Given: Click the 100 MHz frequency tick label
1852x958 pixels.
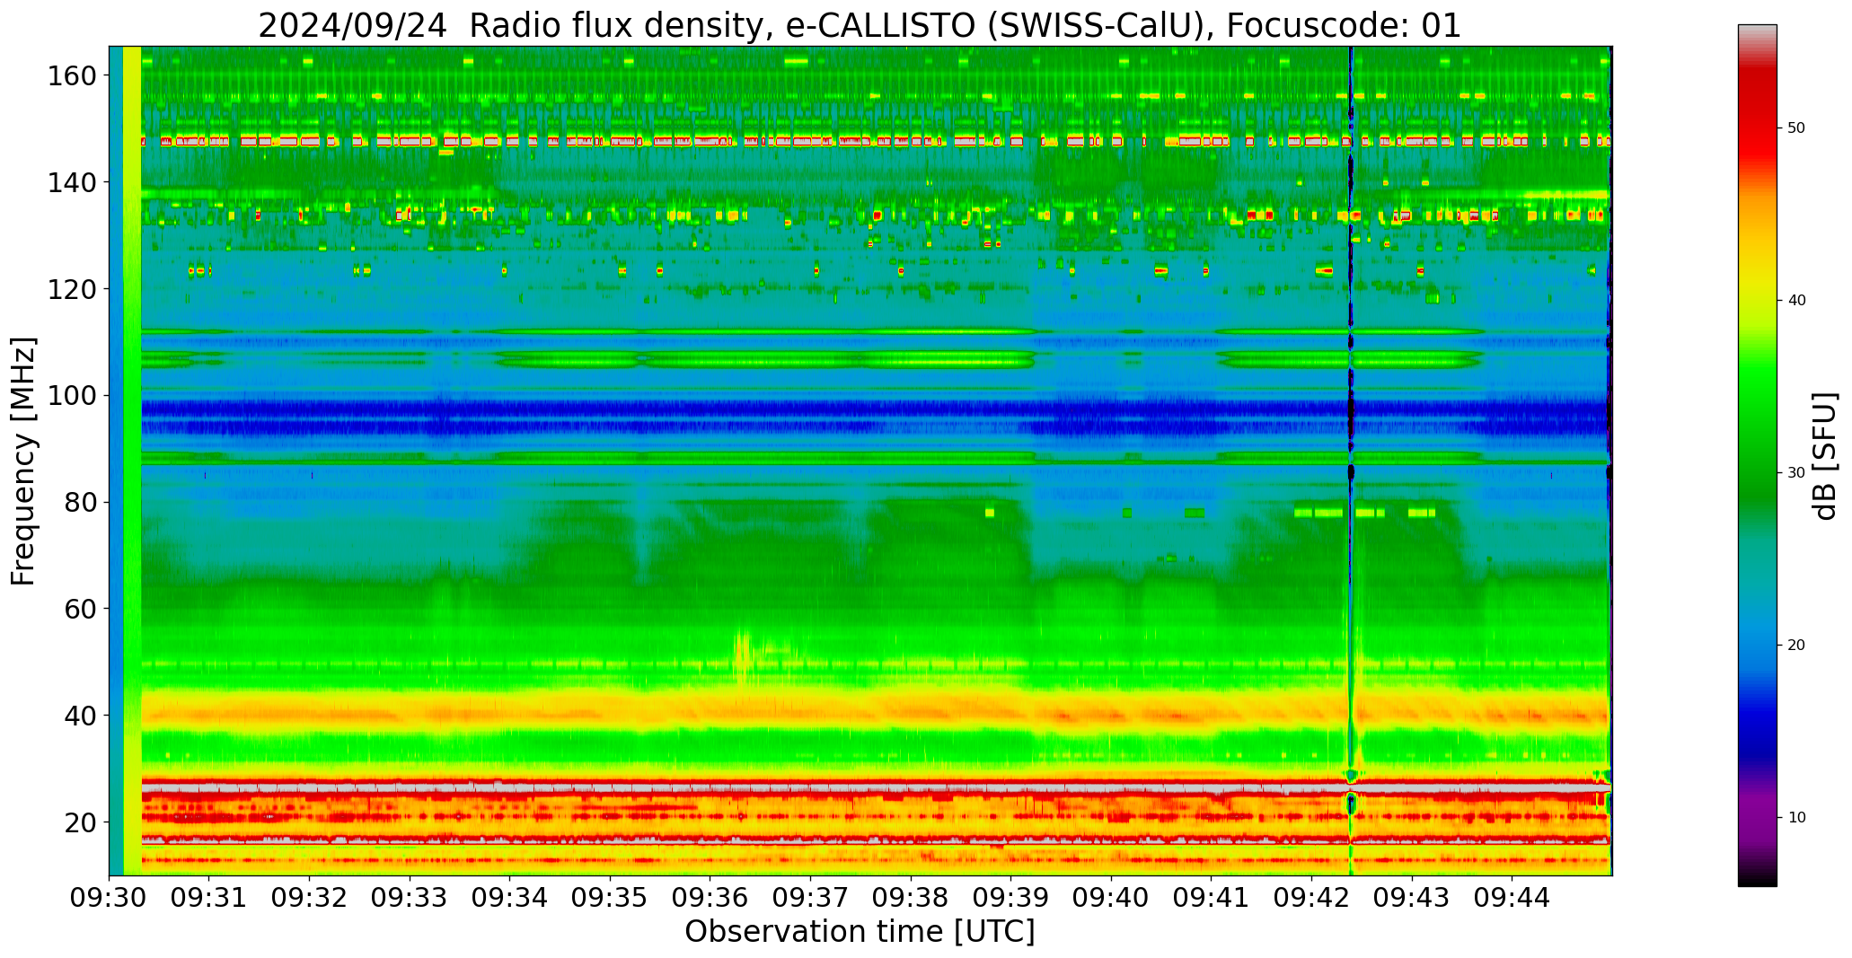Looking at the screenshot, I should (71, 395).
